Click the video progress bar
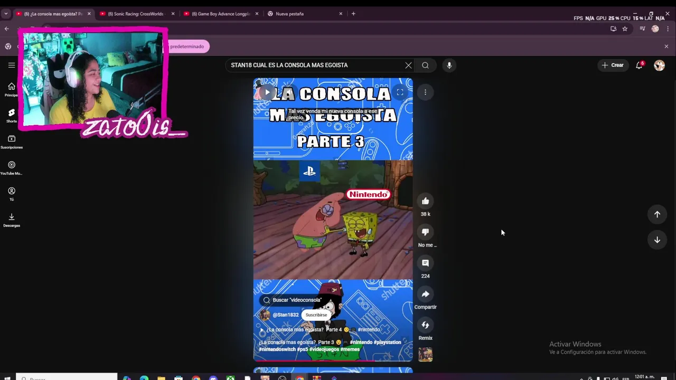Viewport: 676px width, 380px height. (x=333, y=361)
